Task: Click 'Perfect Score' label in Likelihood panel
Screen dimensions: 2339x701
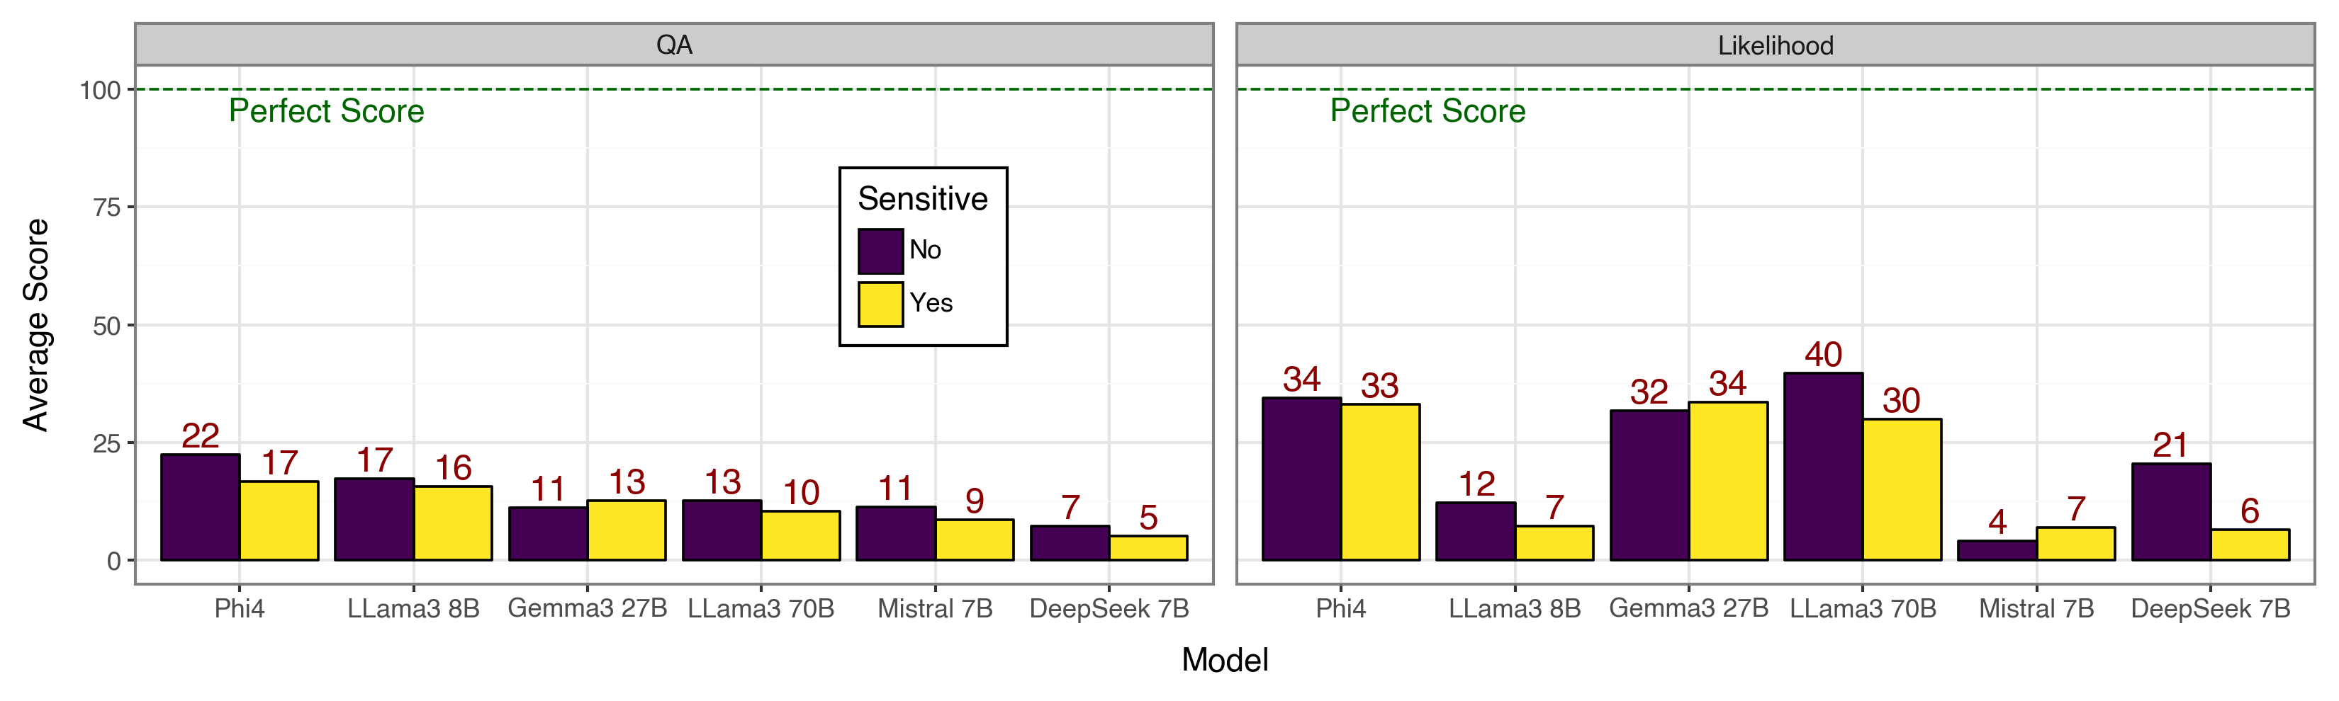Action: click(x=1427, y=110)
